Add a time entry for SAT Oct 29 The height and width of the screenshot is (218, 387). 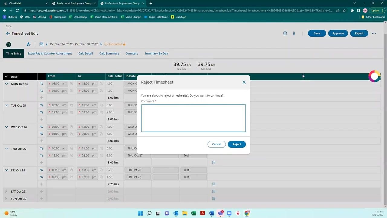[42, 191]
